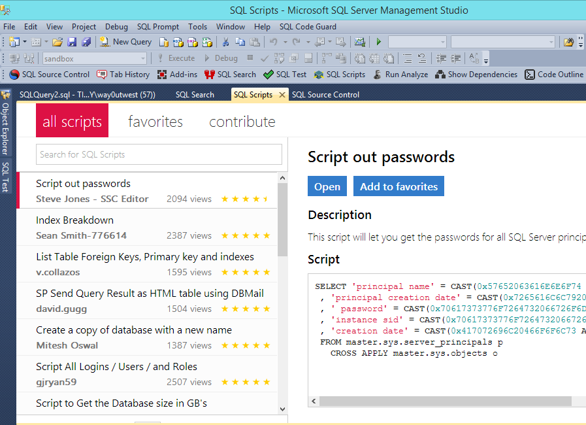Click the Open File folder icon
Screen dimensions: 586x425
[57, 42]
